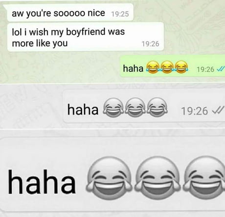The width and height of the screenshot is (225, 217).
Task: Click the cropped extra-large gray laughing emoji
Action: (204, 178)
